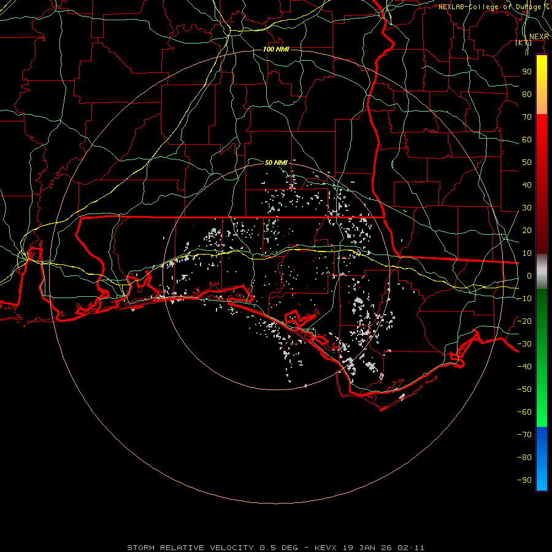Click the "0.5 DEG" elevation angle text

point(278,548)
